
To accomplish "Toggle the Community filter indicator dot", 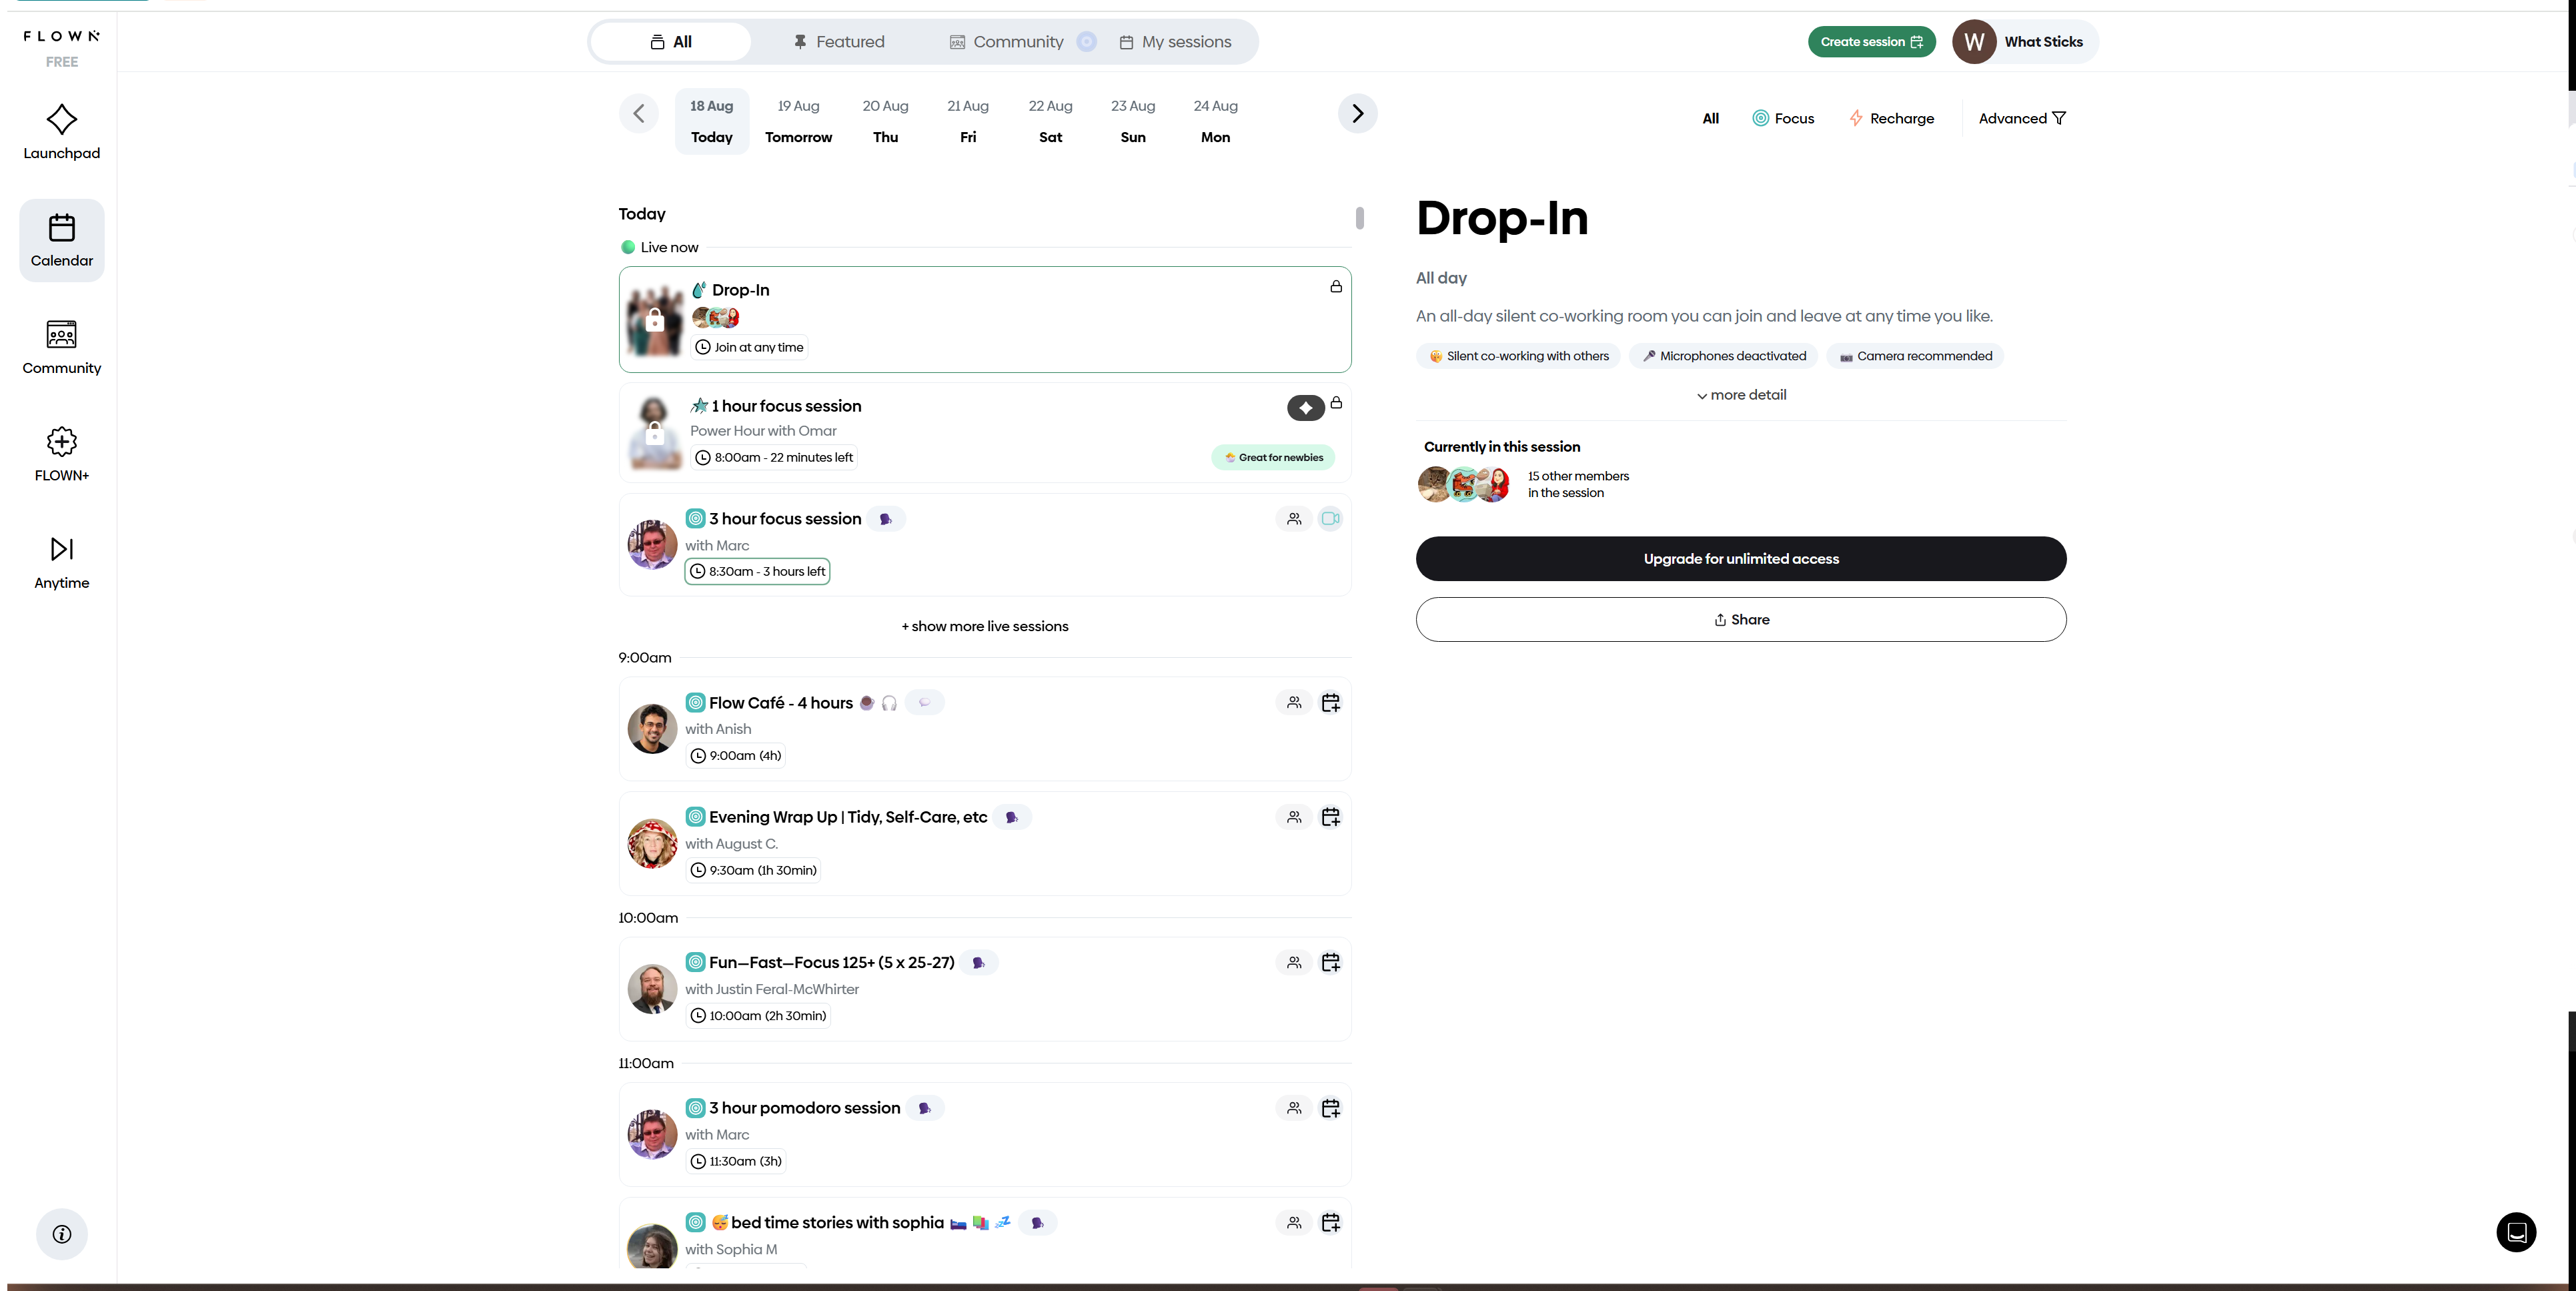I will [1087, 41].
